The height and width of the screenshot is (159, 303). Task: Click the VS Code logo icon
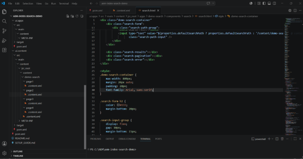(x=3, y=3)
